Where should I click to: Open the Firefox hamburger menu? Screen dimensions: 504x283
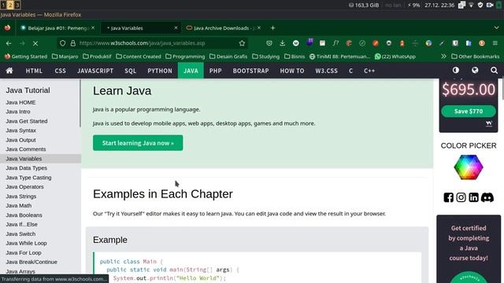coord(495,43)
